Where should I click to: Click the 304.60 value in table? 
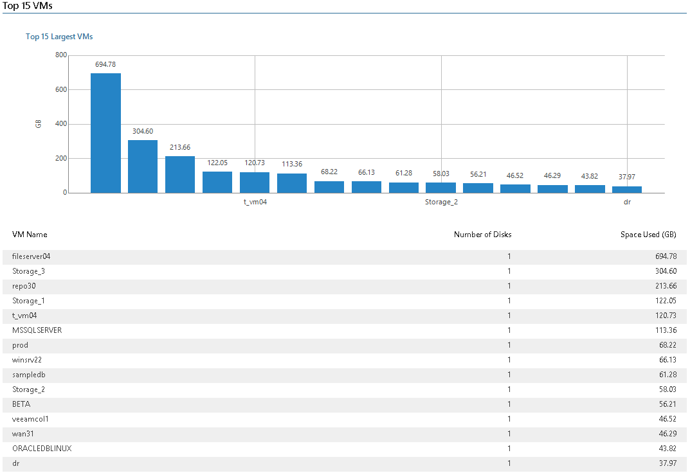point(666,271)
